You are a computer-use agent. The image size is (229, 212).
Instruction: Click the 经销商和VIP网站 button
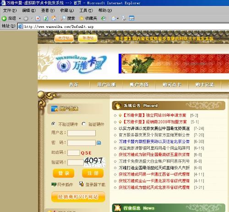78,197
